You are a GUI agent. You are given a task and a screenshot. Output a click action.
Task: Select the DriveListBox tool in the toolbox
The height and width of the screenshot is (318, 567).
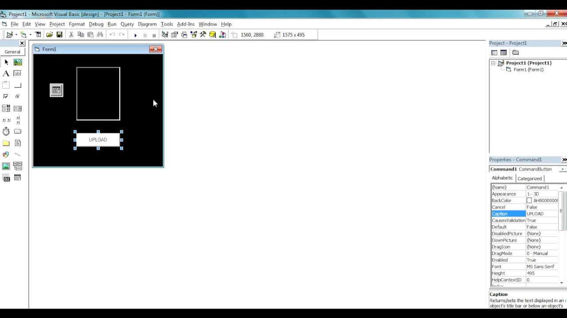tap(18, 131)
